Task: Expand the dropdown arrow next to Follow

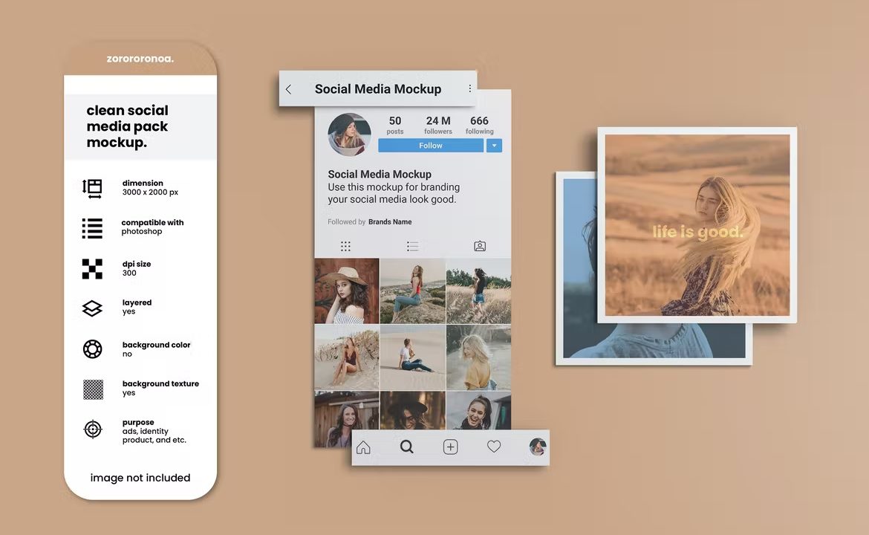Action: point(494,146)
